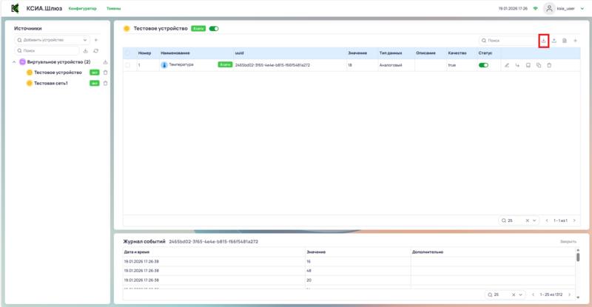The image size is (592, 307).
Task: Toggle the Тестовое устройство header switch
Action: pos(214,29)
